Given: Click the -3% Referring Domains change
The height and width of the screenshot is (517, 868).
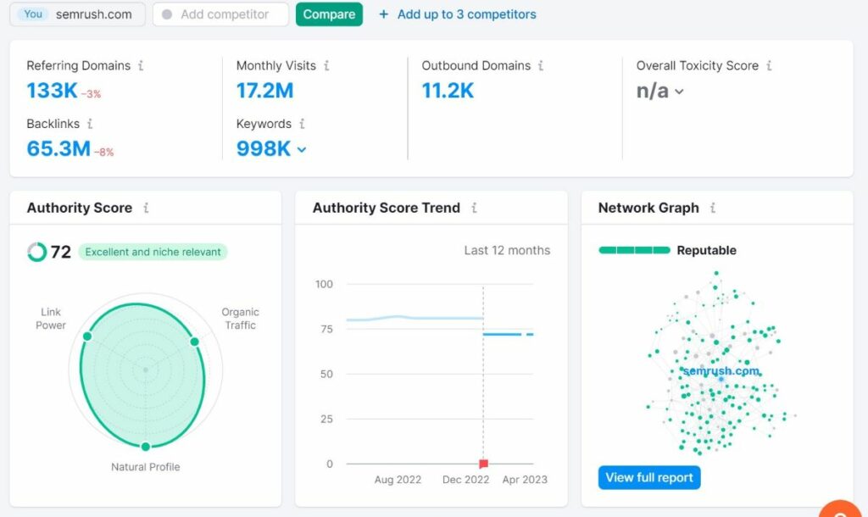Looking at the screenshot, I should point(92,94).
